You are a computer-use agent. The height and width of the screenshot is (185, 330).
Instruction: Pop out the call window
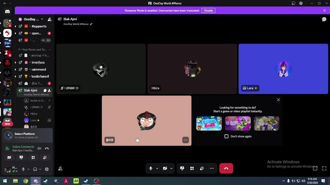pos(315,168)
